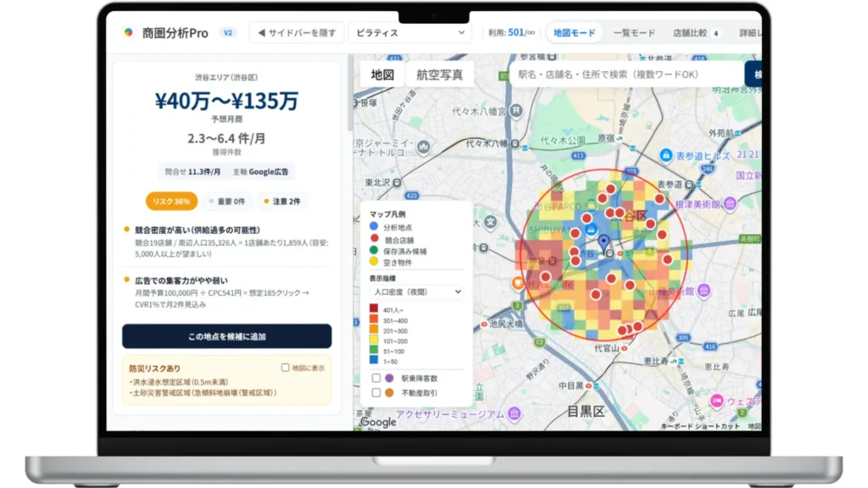
Task: Click the 利用: 501/∞ usage counter
Action: point(511,33)
